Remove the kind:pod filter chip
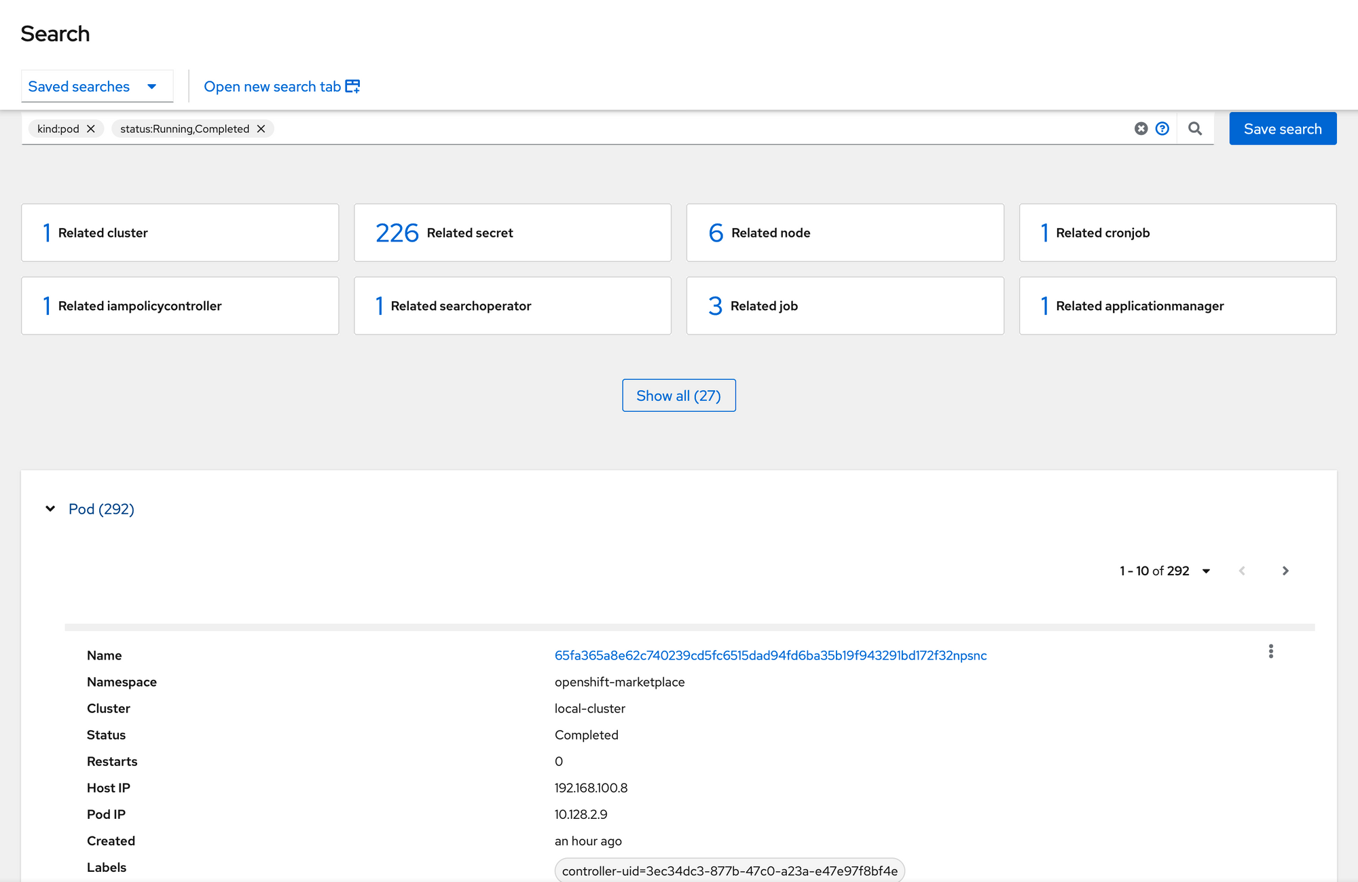The image size is (1358, 882). [91, 129]
